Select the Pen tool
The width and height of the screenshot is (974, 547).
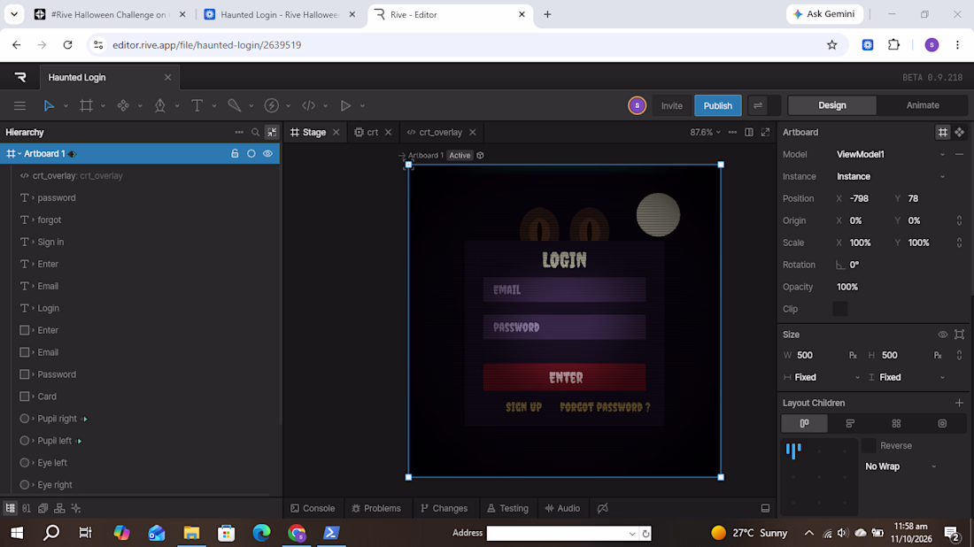click(159, 105)
